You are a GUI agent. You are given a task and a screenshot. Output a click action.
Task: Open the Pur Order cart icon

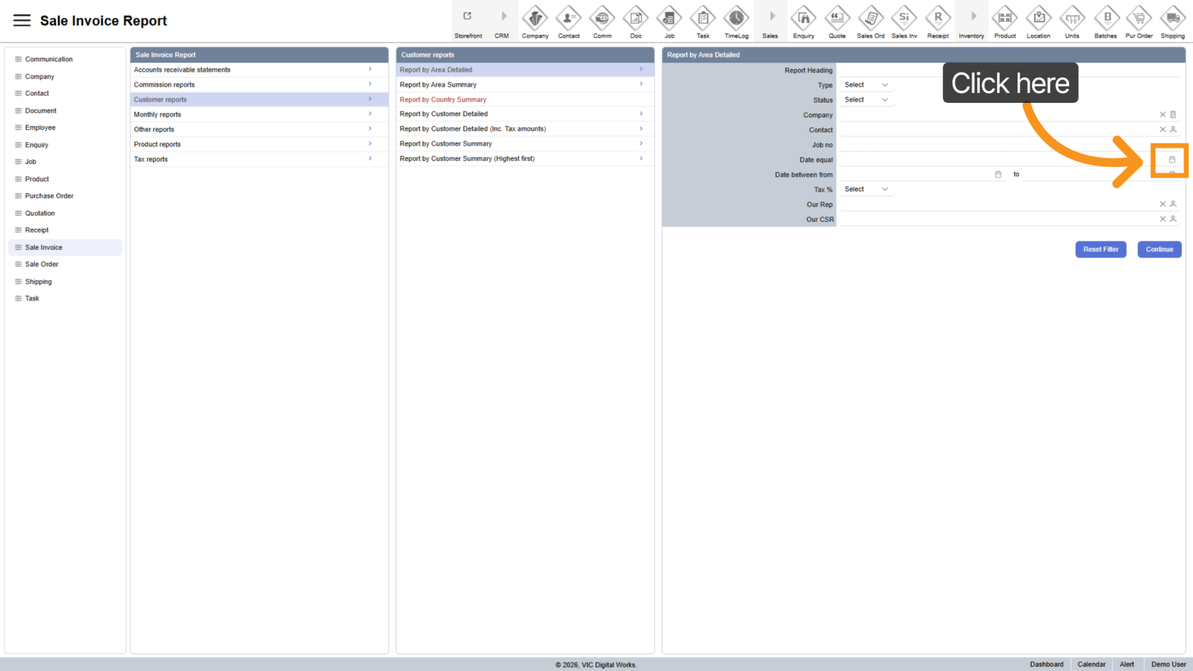(x=1139, y=18)
